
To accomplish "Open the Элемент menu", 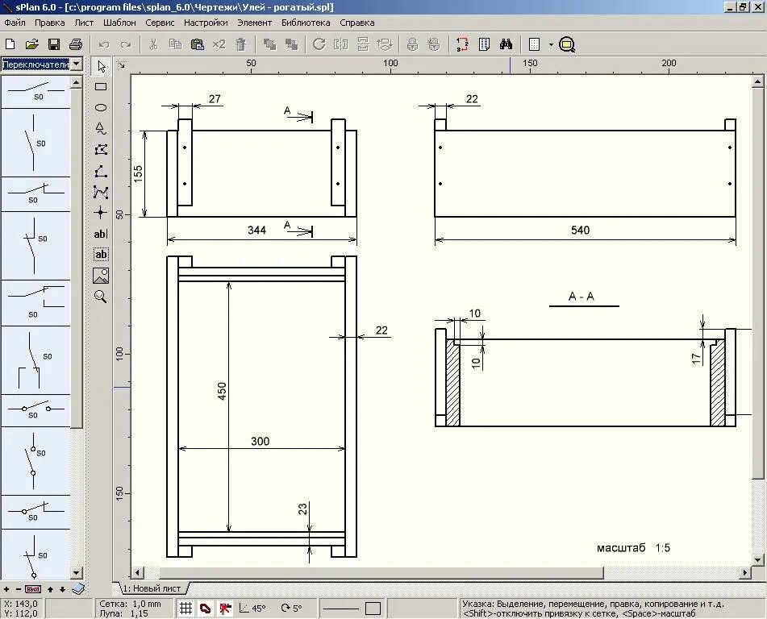I will point(254,23).
